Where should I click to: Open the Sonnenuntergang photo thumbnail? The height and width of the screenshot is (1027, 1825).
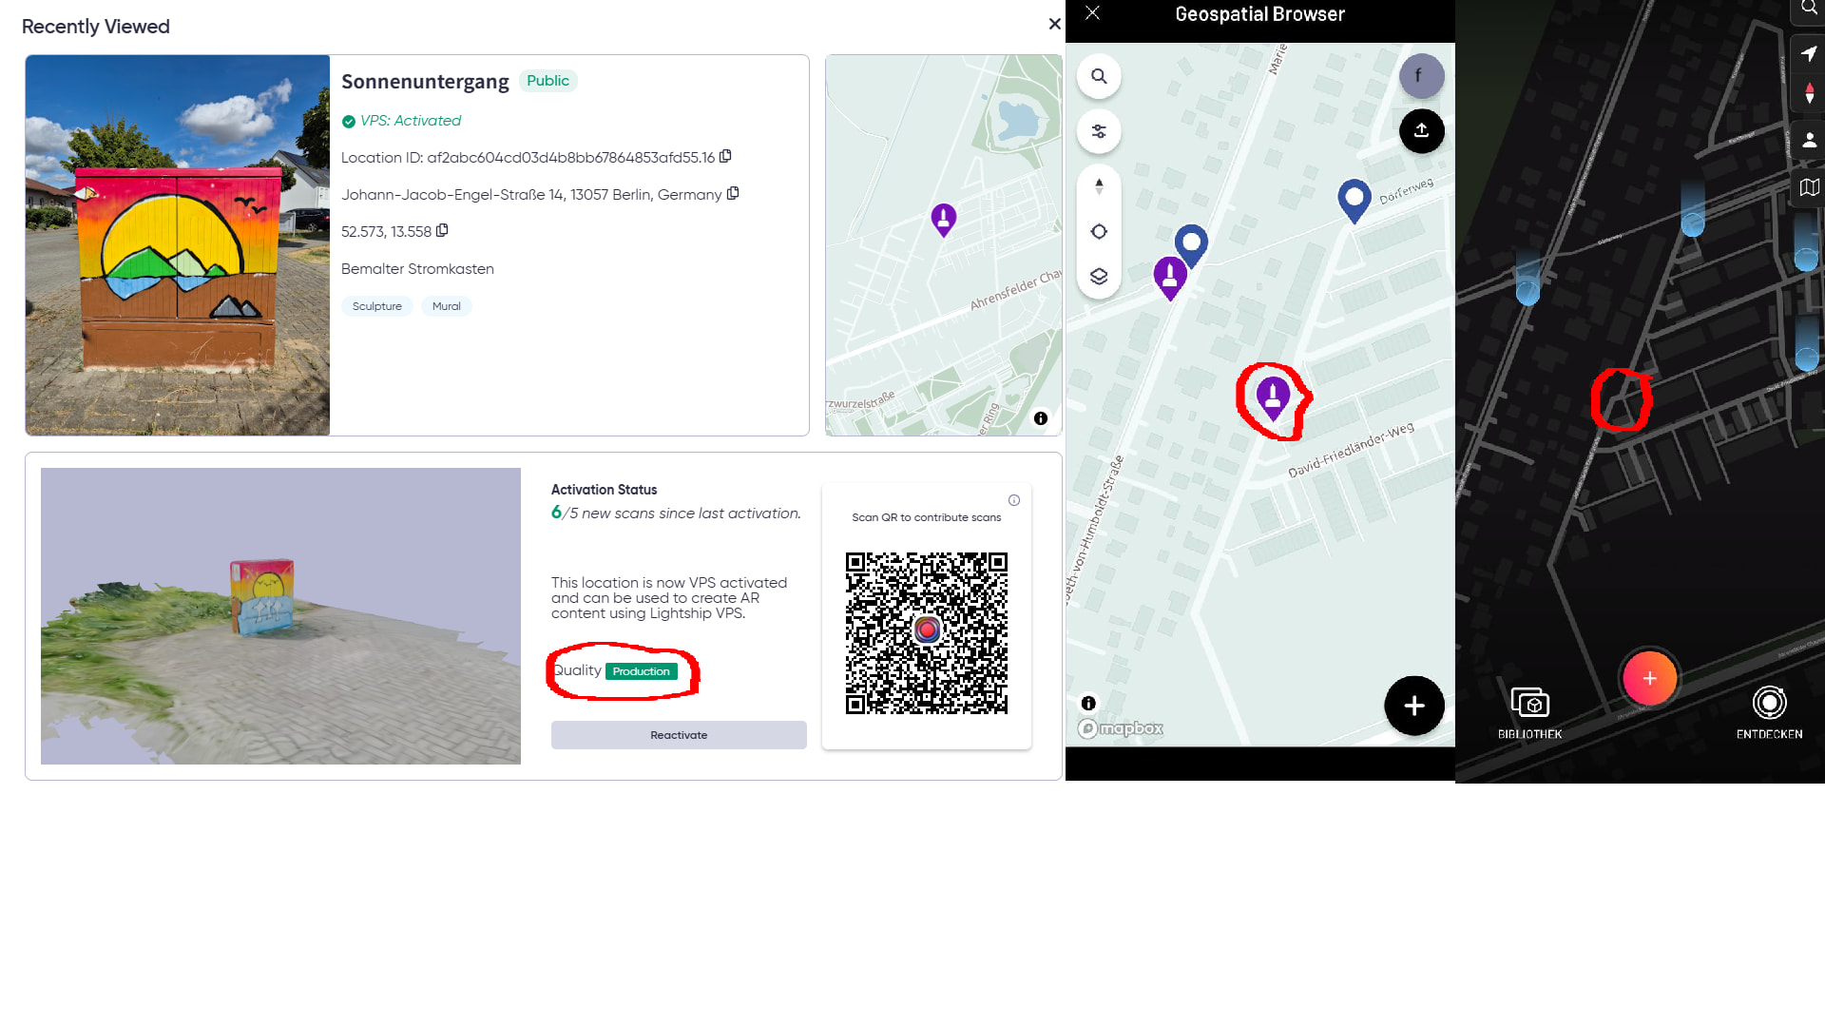[178, 245]
